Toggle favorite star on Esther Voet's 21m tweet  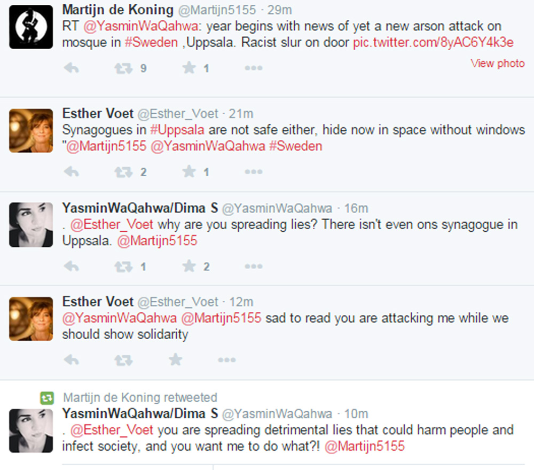pos(189,171)
